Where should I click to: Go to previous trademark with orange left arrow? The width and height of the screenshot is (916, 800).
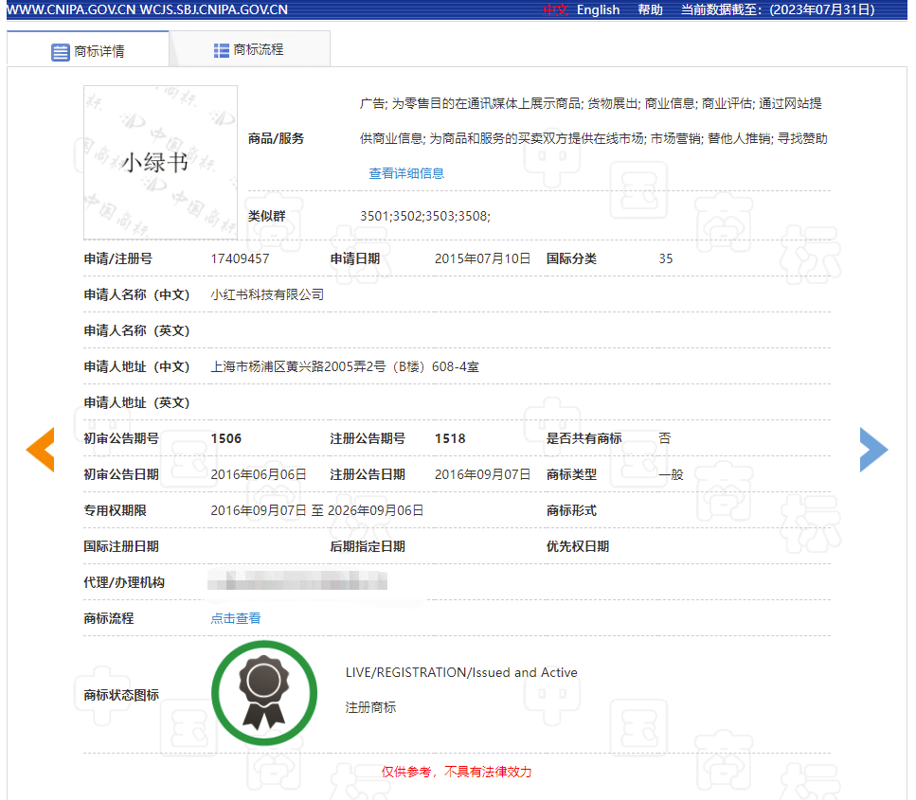[41, 450]
